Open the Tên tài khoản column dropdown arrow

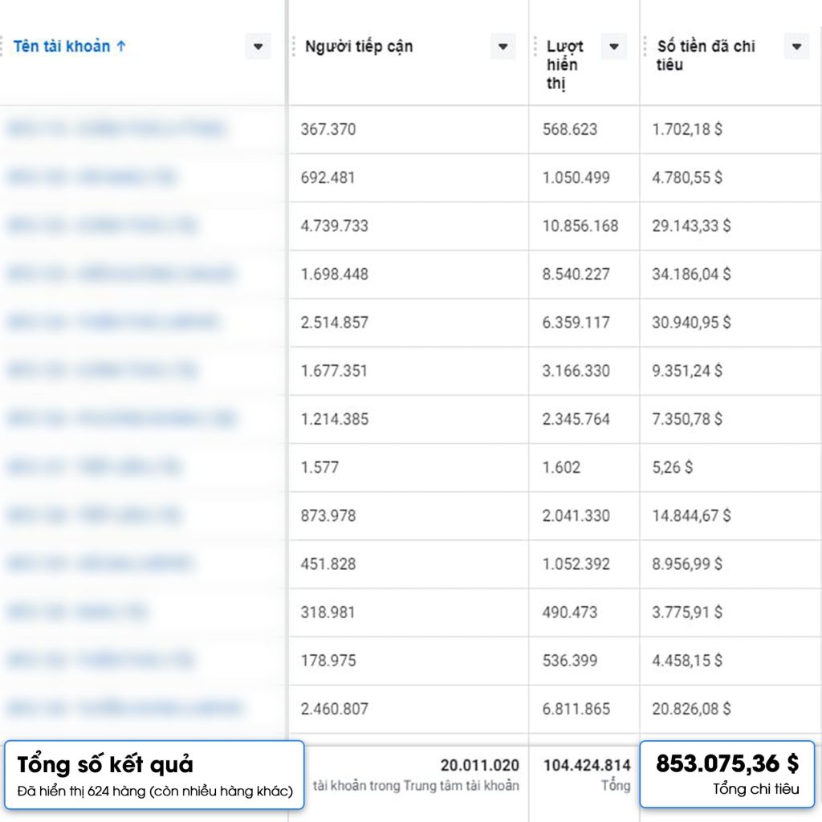[x=258, y=47]
